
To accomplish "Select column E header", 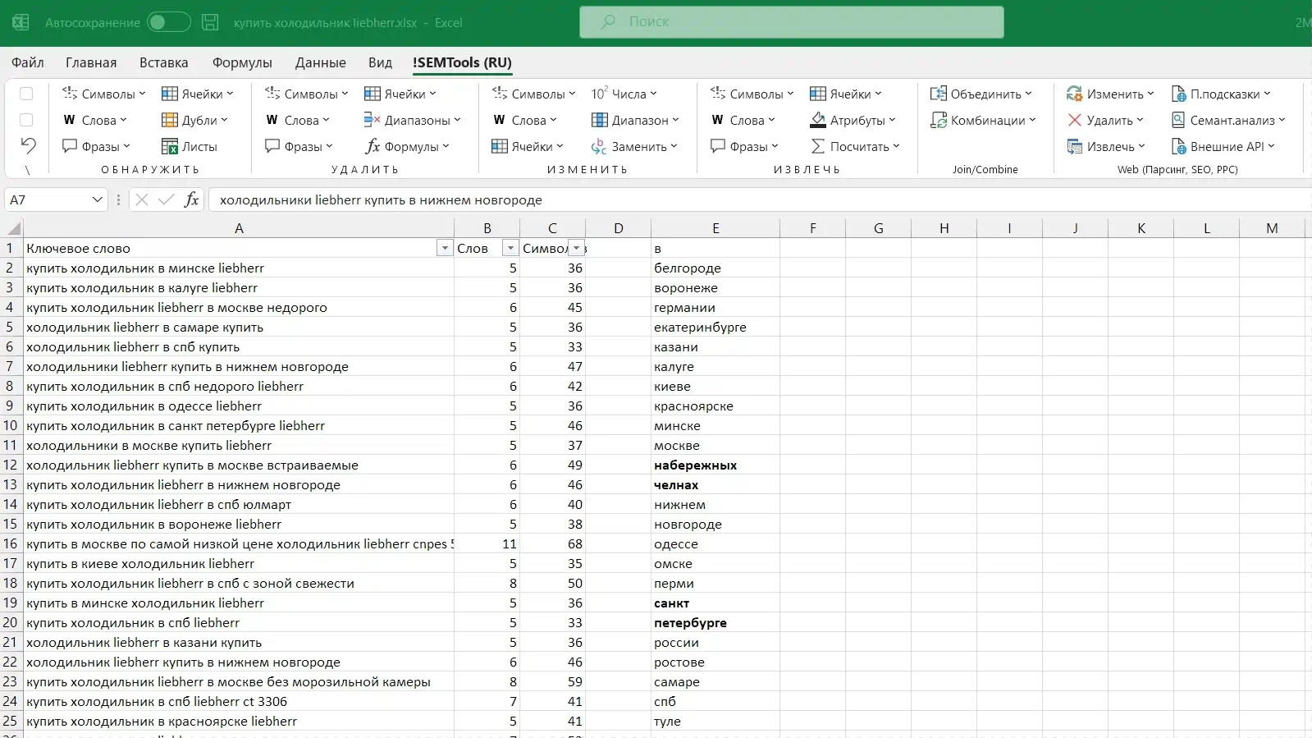I will coord(715,228).
